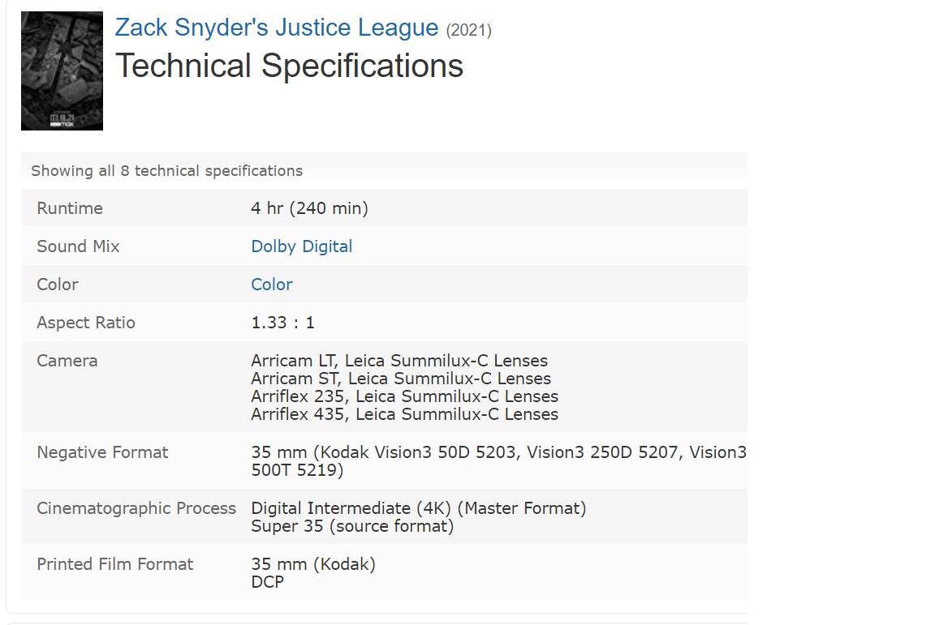Open the movie poster thumbnail

point(62,71)
